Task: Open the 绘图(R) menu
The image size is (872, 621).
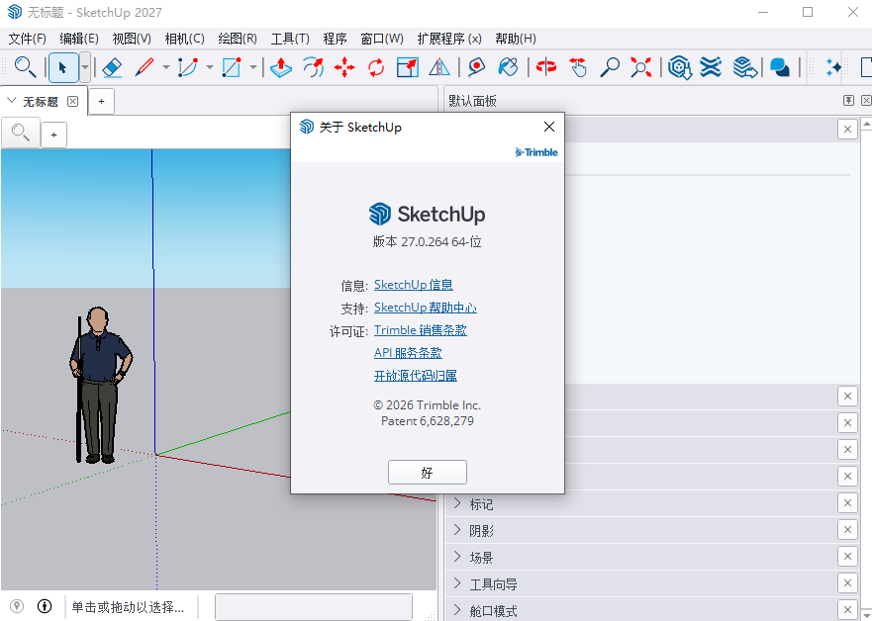Action: coord(238,39)
